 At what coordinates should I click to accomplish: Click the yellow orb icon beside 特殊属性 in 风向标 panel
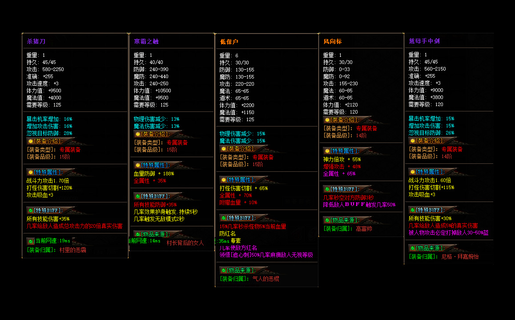pos(327,151)
